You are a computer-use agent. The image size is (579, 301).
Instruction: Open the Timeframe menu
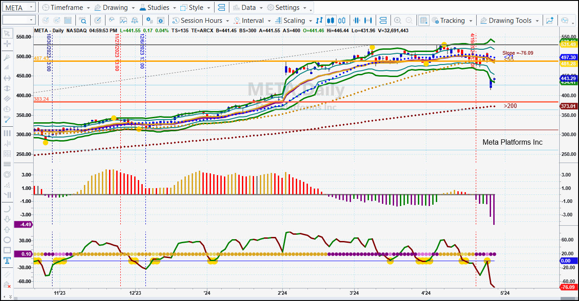coord(66,8)
